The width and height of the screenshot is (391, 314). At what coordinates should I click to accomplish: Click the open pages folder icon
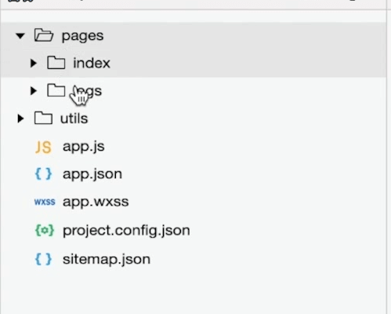pyautogui.click(x=44, y=35)
